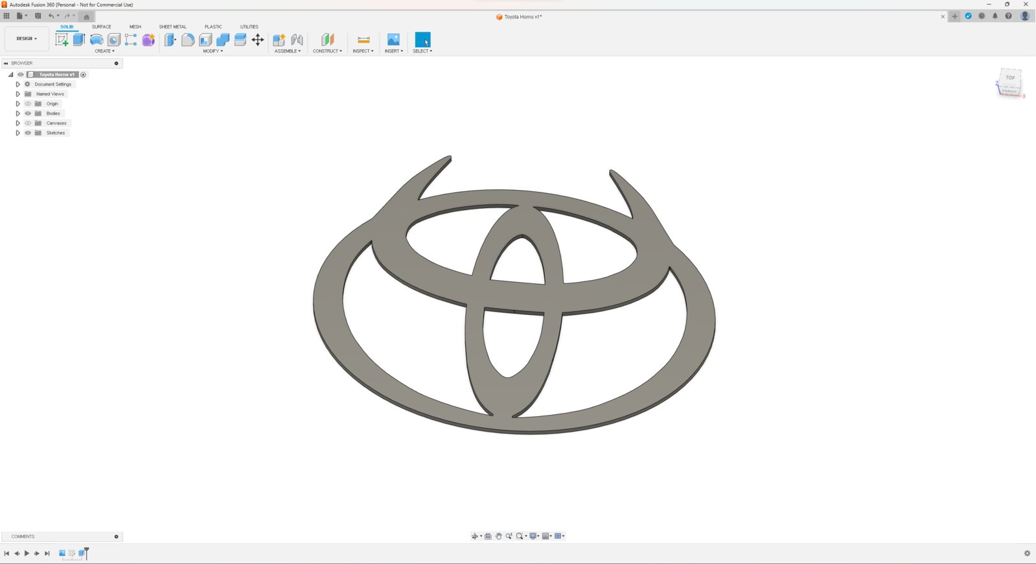The image size is (1036, 564).
Task: Switch to the SURFACE tab
Action: click(x=101, y=27)
